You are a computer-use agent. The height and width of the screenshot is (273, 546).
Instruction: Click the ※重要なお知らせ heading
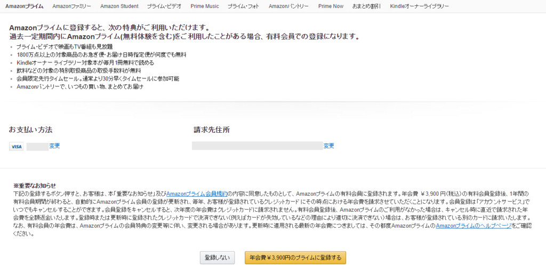coord(35,186)
